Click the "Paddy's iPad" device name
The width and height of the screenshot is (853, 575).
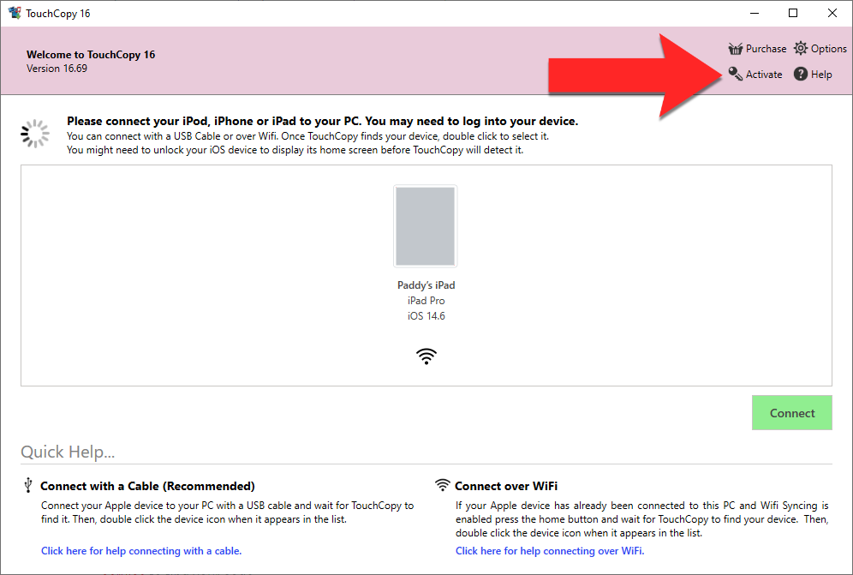[426, 285]
